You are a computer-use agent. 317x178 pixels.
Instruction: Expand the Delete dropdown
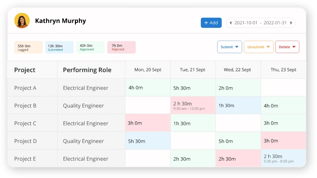coord(287,47)
